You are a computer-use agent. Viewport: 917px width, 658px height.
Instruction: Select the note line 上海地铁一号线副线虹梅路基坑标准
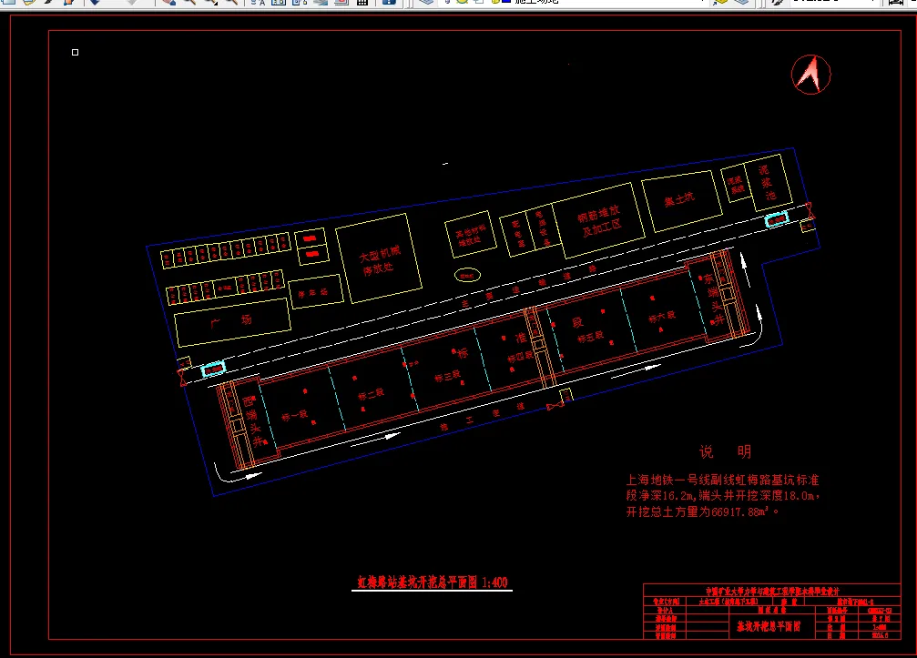pyautogui.click(x=722, y=480)
